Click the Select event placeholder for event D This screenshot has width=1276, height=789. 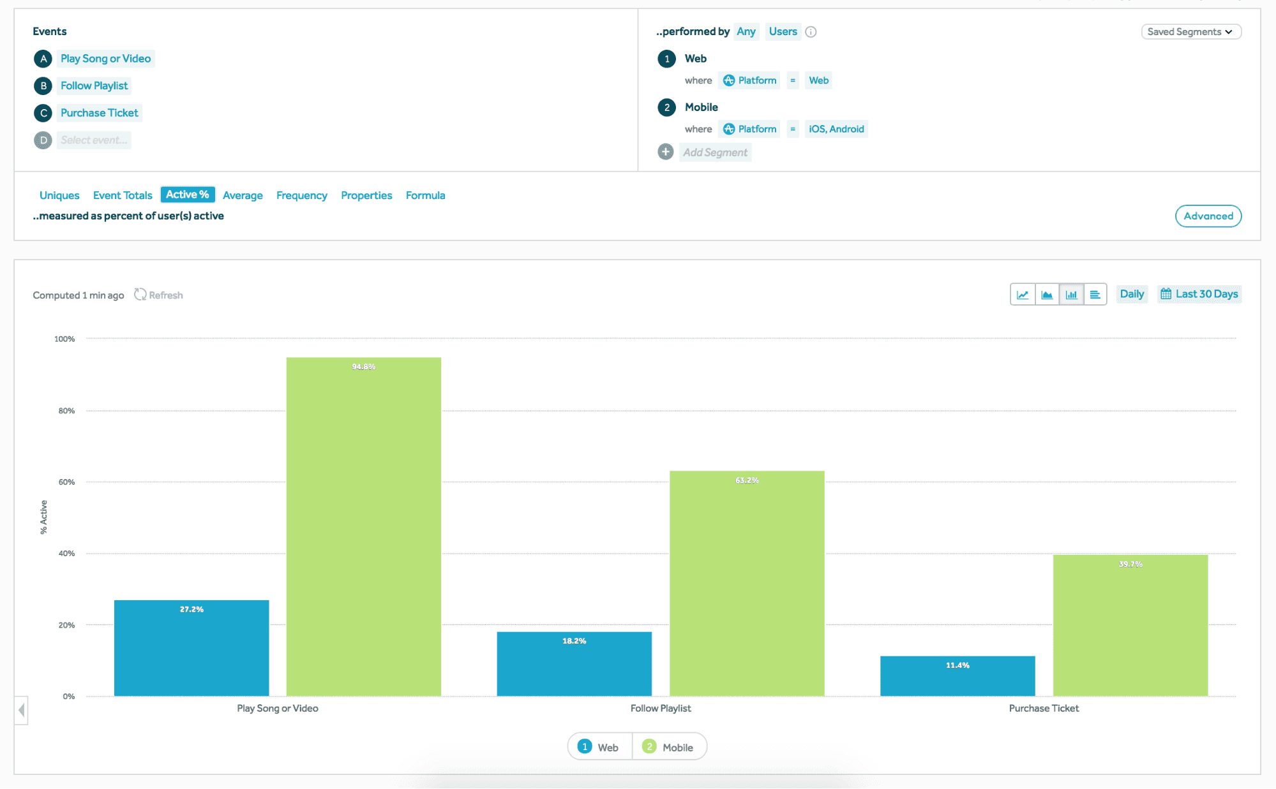[x=94, y=140]
